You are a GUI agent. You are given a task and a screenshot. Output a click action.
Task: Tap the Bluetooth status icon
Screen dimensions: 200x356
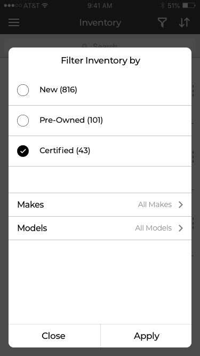point(162,5)
